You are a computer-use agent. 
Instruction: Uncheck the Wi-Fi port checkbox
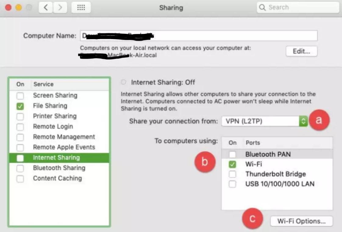click(x=232, y=165)
